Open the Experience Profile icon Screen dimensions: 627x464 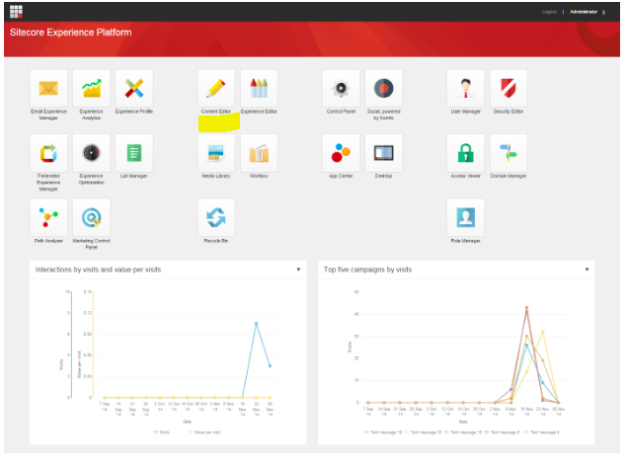coord(134,88)
